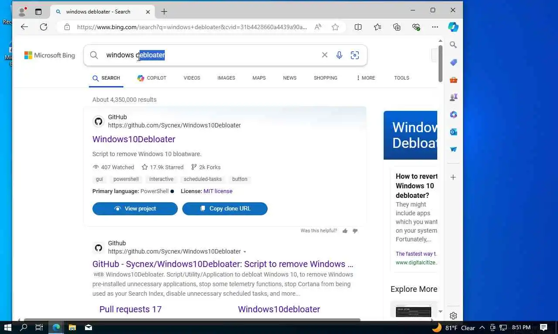
Task: Open the Settings and more ellipsis menu
Action: pos(435,27)
